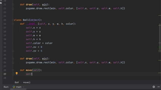This screenshot has width=161, height=90.
Task: Hide the Run tool window
Action: pos(158,87)
